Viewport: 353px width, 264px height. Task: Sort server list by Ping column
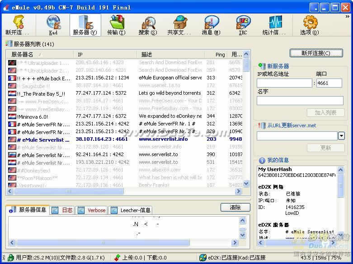pyautogui.click(x=220, y=55)
